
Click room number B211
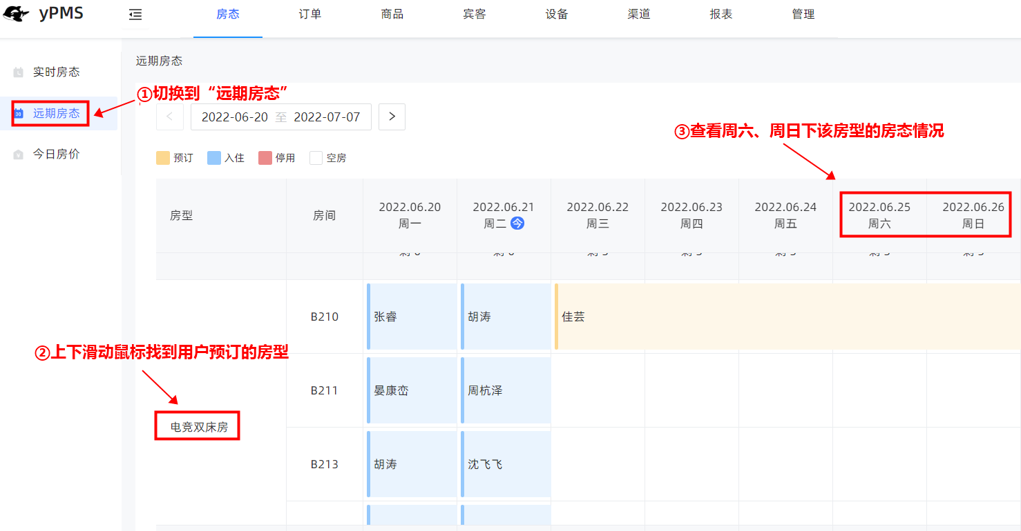[x=325, y=391]
